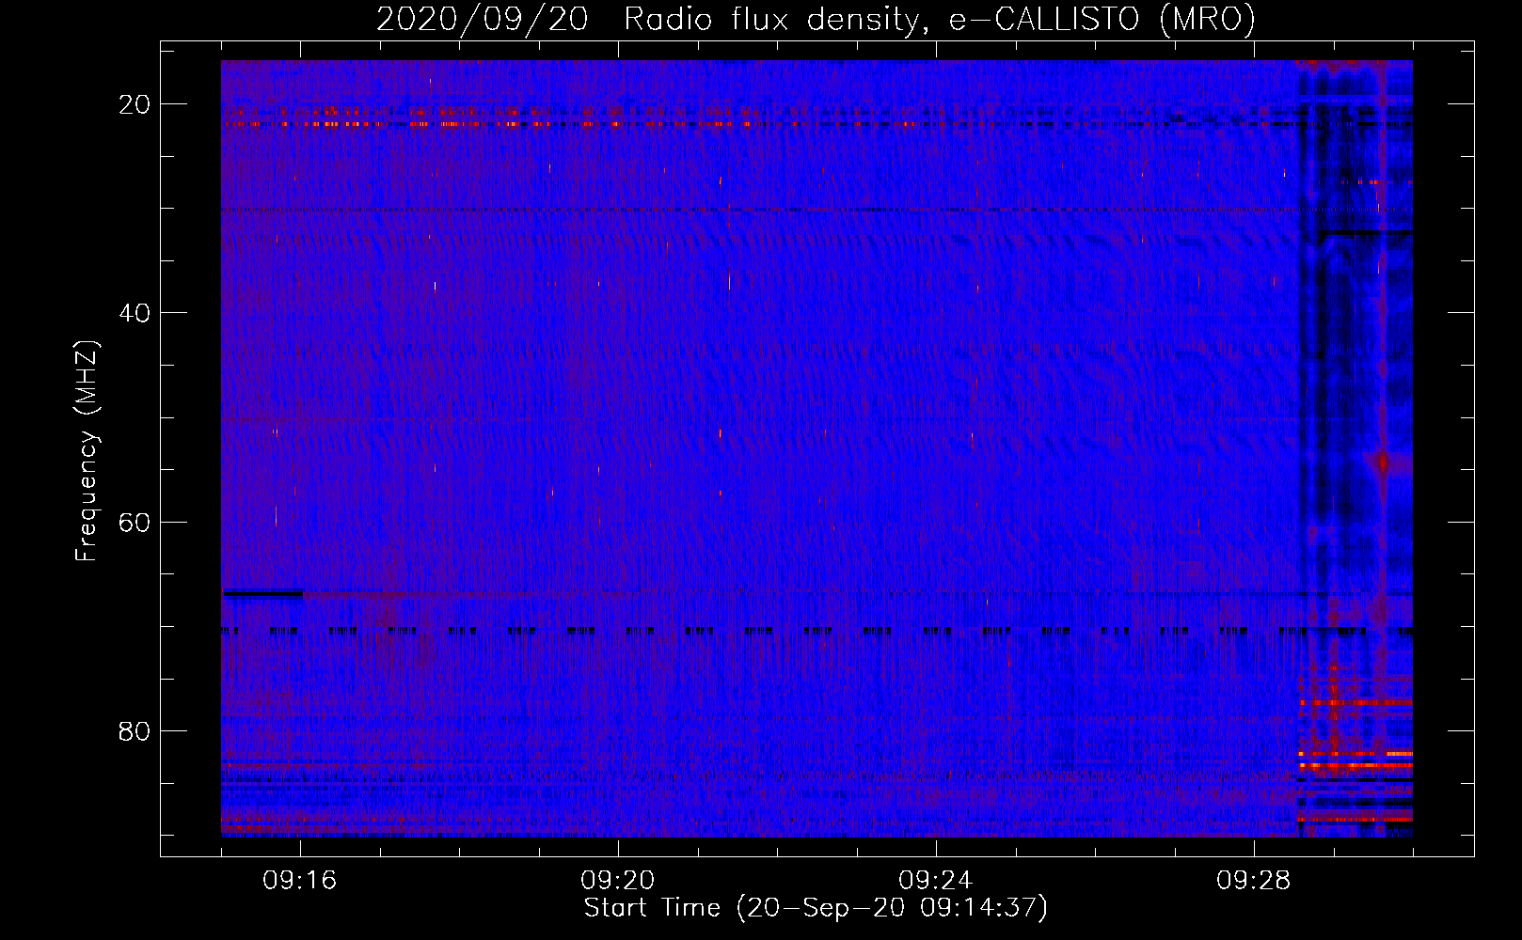Click the 20 MHz frequency tick label
Screen dimensions: 1522x940
[135, 104]
